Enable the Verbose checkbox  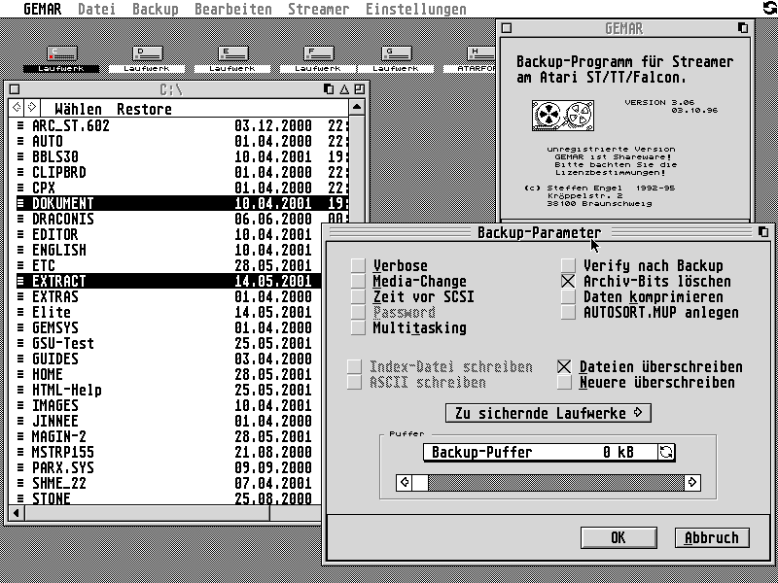point(359,266)
